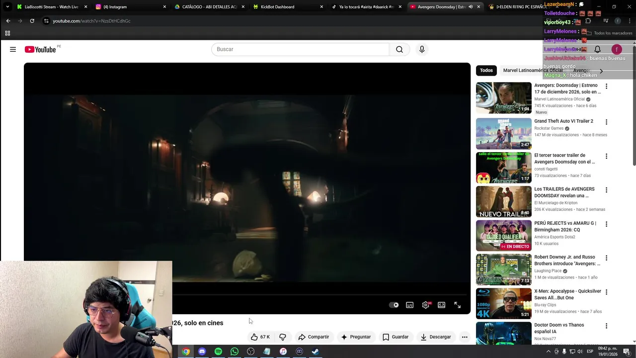636x358 pixels.
Task: Click the Preguntar button
Action: click(x=356, y=337)
